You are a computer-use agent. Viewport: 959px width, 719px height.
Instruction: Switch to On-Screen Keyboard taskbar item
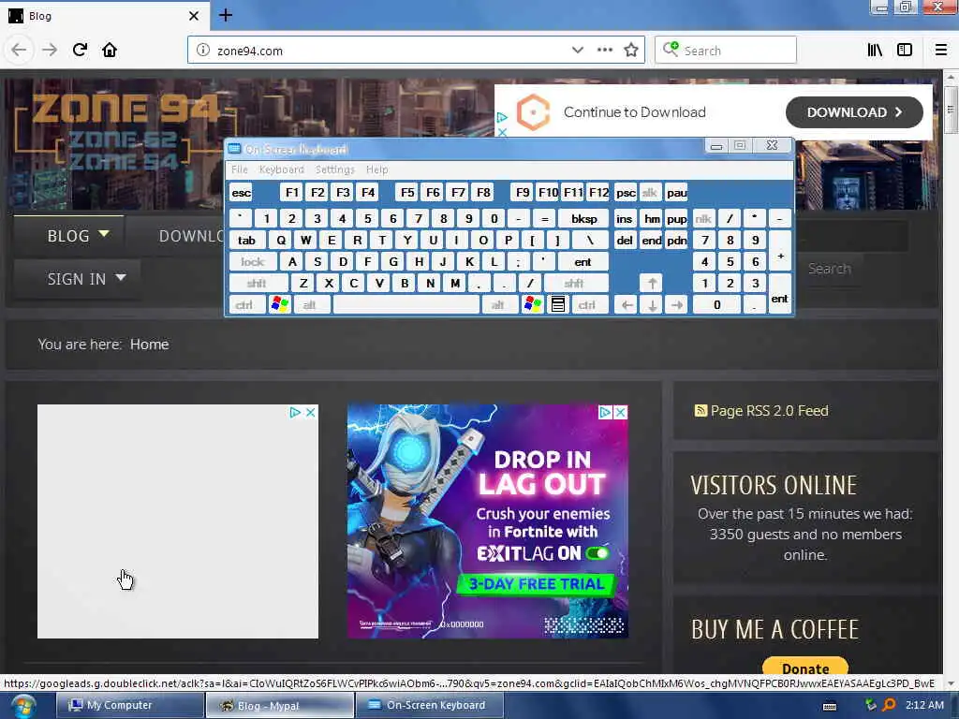(x=429, y=706)
